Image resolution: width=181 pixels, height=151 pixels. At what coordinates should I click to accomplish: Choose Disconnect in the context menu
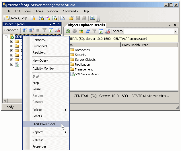point(46,46)
